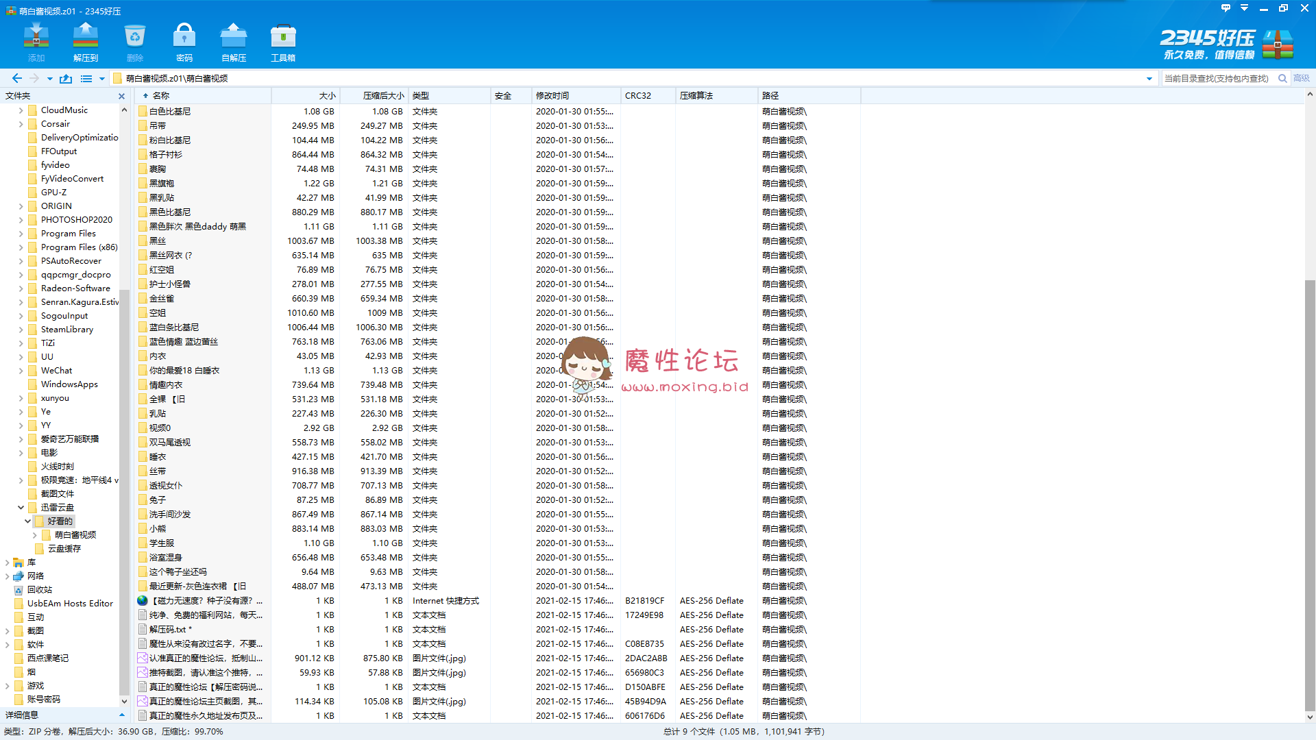Click the current-directory search input field
Viewport: 1316px width, 740px height.
pyautogui.click(x=1217, y=78)
